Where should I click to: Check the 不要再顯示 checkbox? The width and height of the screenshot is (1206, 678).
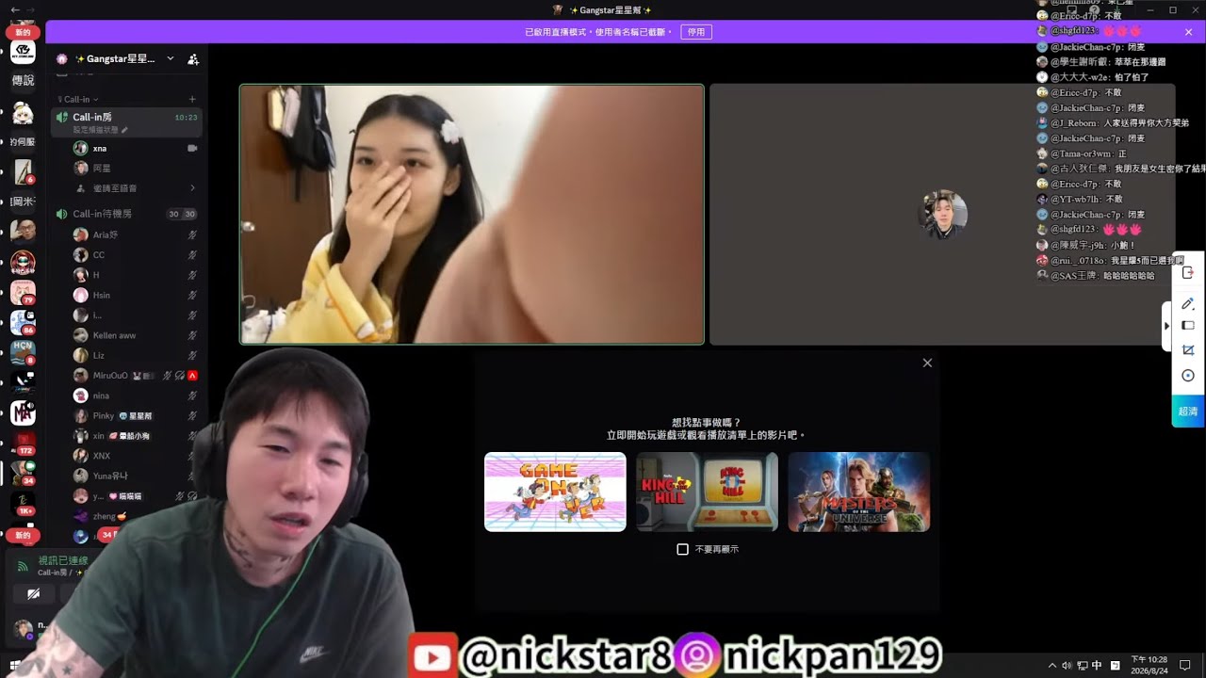(x=683, y=549)
